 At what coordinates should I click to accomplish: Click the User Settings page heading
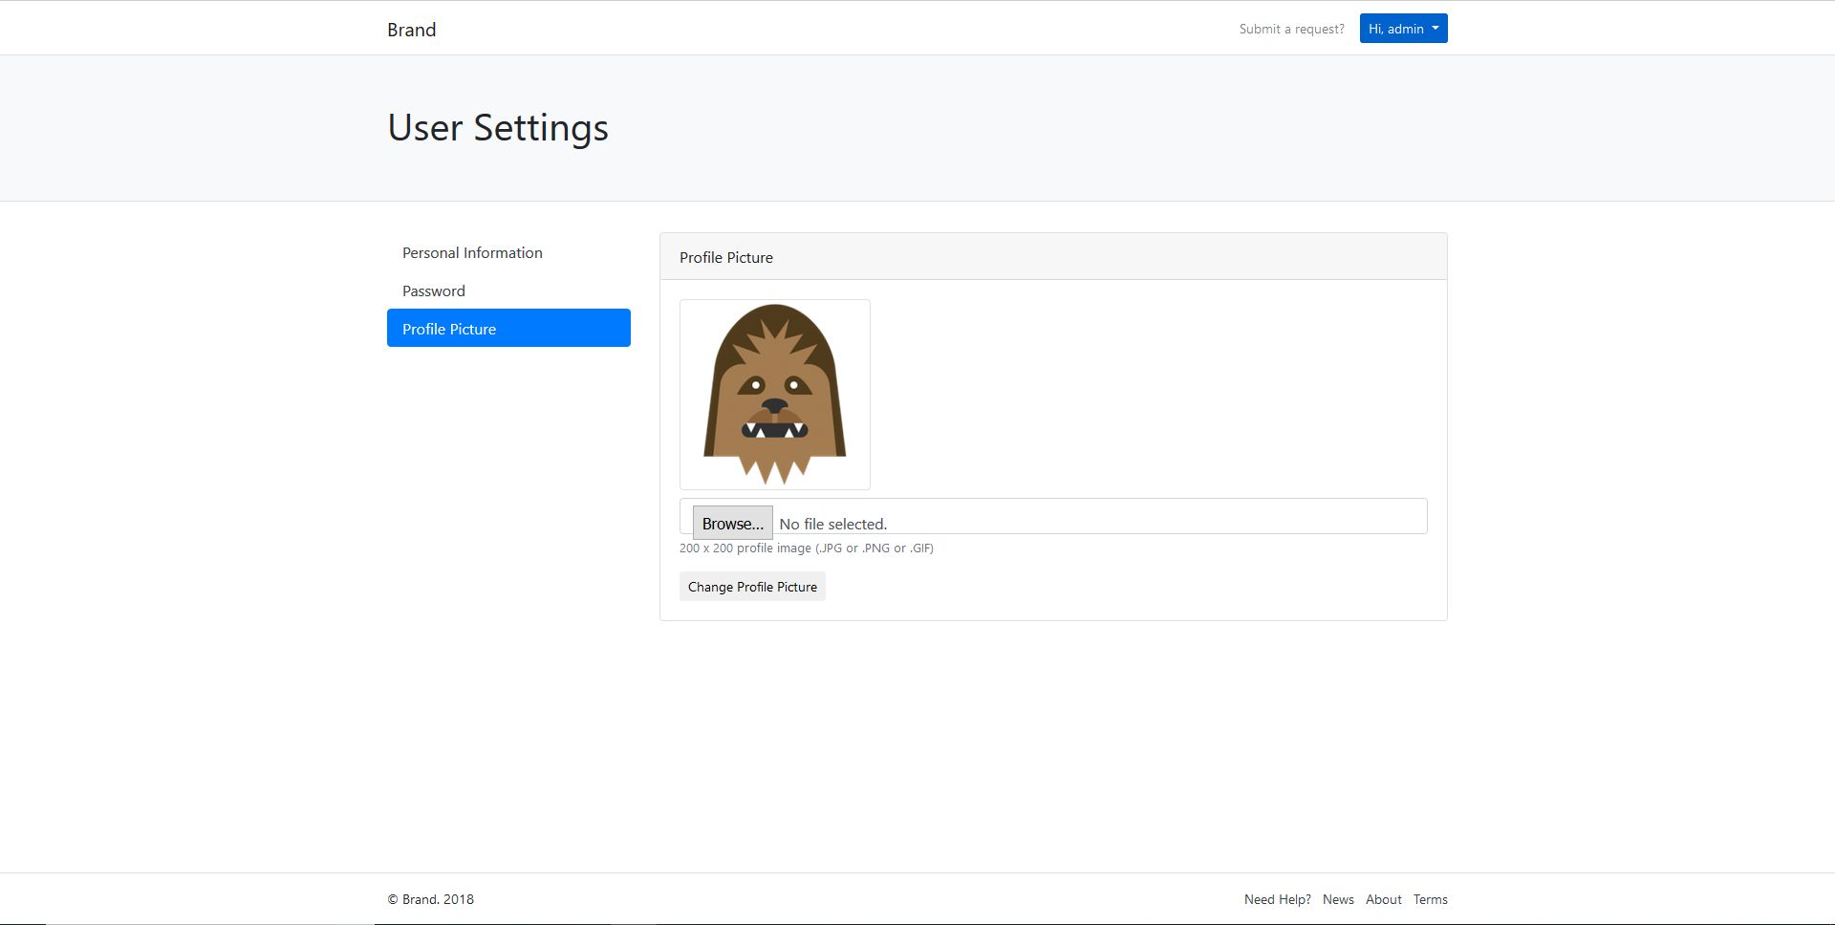pos(498,127)
